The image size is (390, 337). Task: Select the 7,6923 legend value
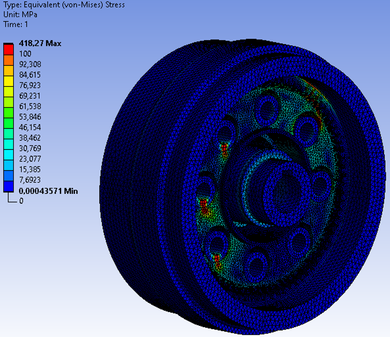pos(29,180)
